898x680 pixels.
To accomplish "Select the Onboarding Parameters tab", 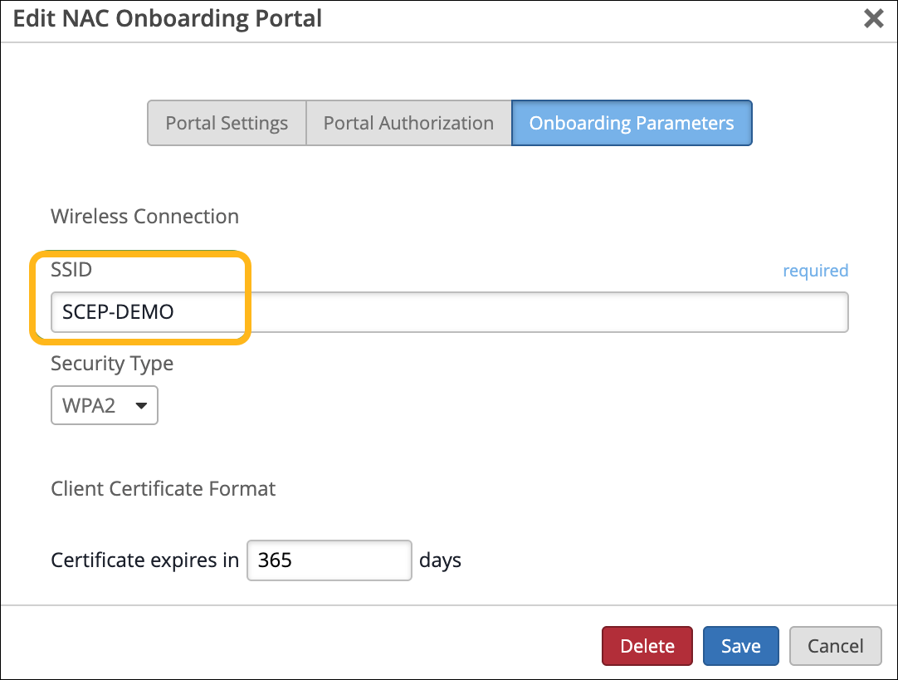I will [632, 123].
